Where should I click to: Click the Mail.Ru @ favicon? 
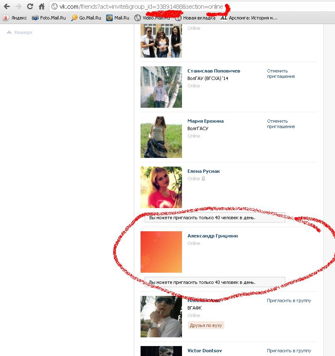pyautogui.click(x=109, y=18)
